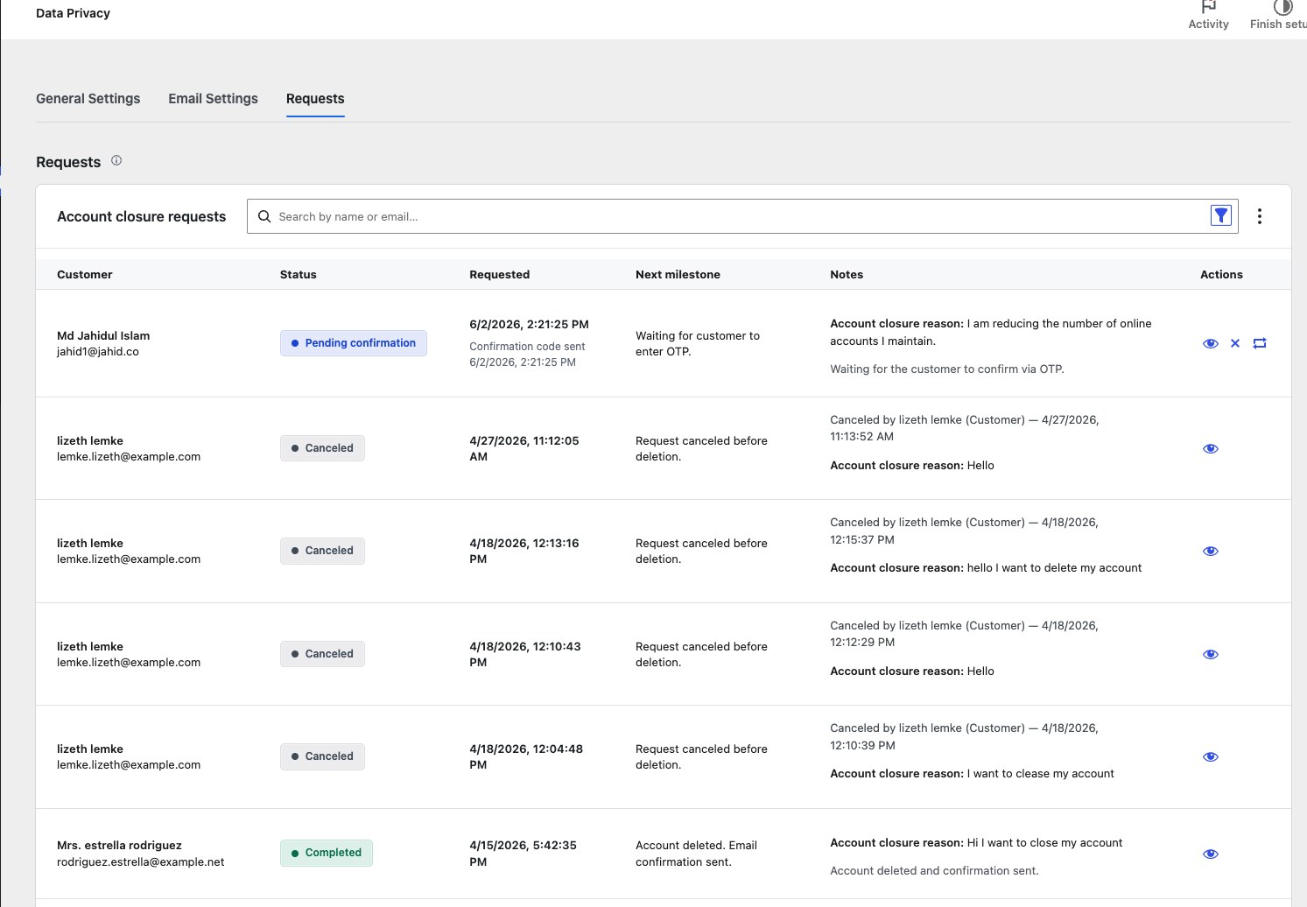The width and height of the screenshot is (1307, 907).
Task: Click email rodriguez.estrella@example.net
Action: (141, 862)
